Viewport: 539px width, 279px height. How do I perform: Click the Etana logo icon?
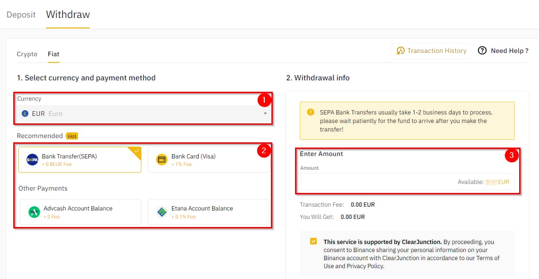pyautogui.click(x=163, y=211)
